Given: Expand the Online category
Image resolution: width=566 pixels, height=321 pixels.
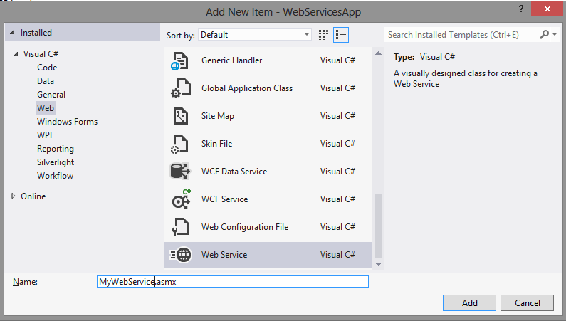Looking at the screenshot, I should coord(14,196).
